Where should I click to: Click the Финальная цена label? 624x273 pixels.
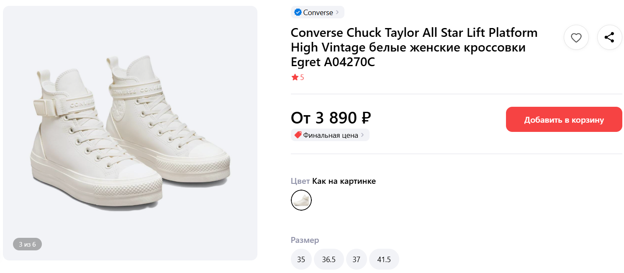(330, 135)
